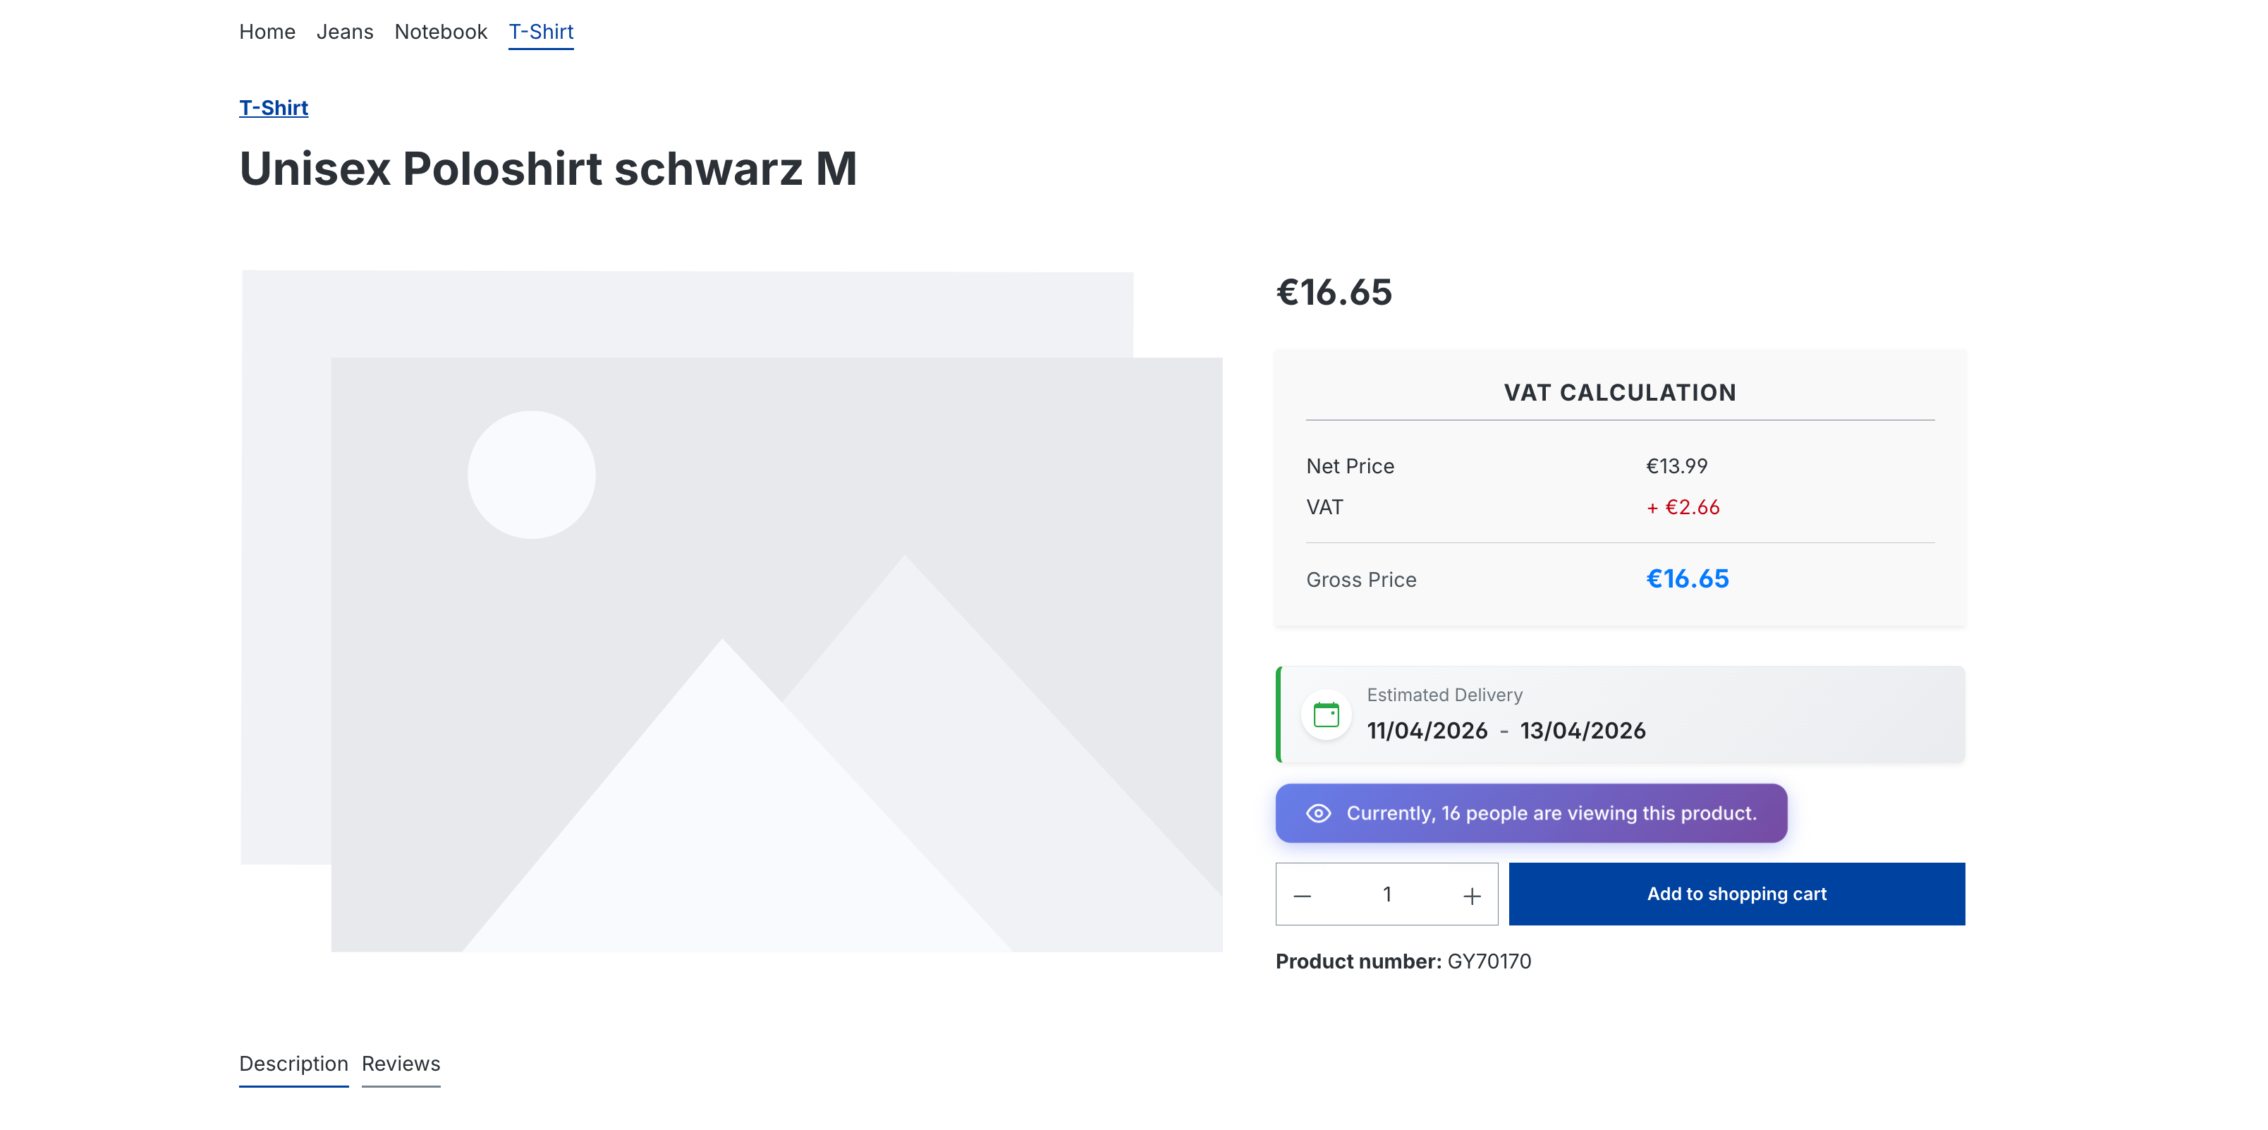
Task: Add product to shopping cart
Action: [1736, 894]
